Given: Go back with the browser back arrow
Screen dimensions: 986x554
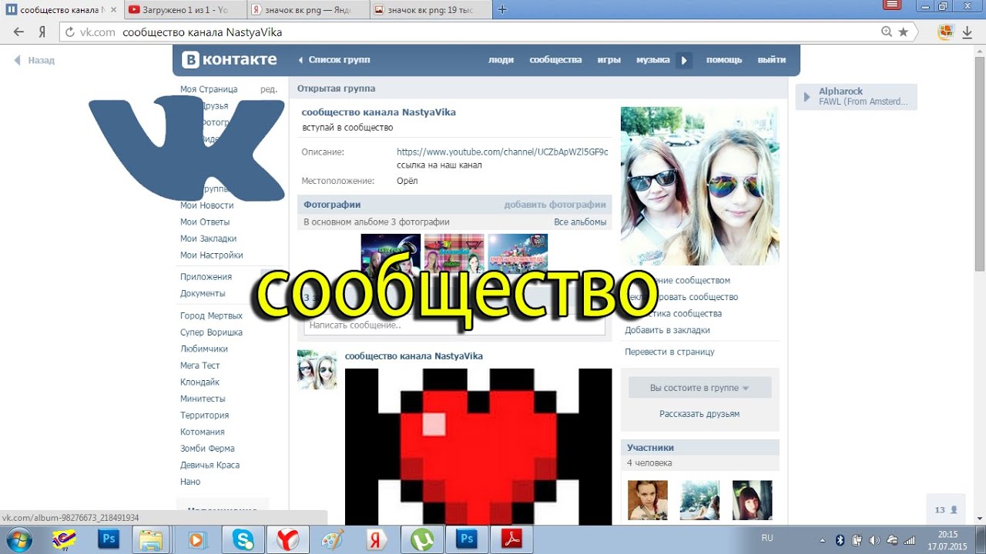Looking at the screenshot, I should tap(18, 32).
